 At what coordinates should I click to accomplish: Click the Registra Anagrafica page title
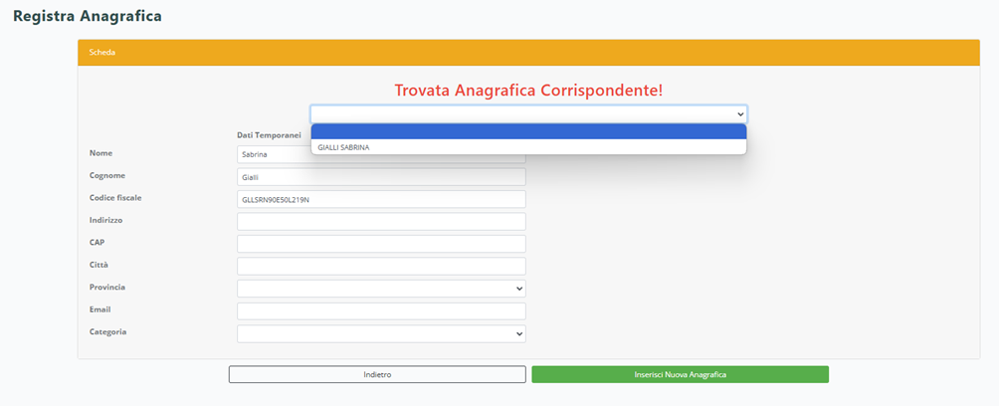click(x=87, y=17)
